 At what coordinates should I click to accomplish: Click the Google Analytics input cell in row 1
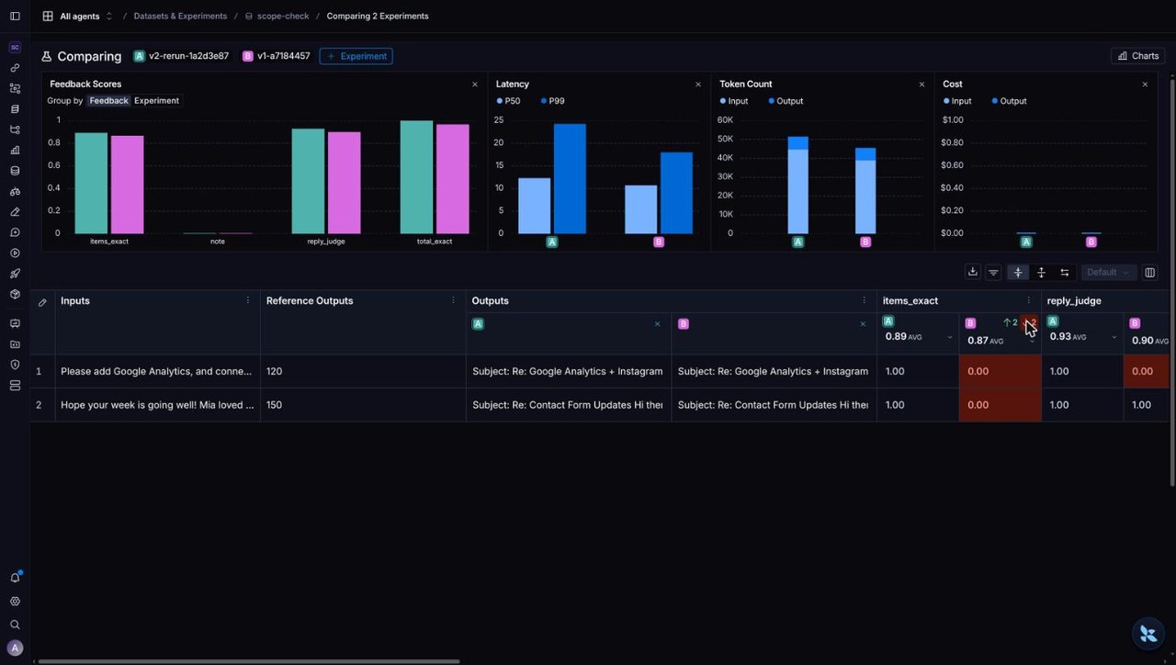[x=156, y=371]
